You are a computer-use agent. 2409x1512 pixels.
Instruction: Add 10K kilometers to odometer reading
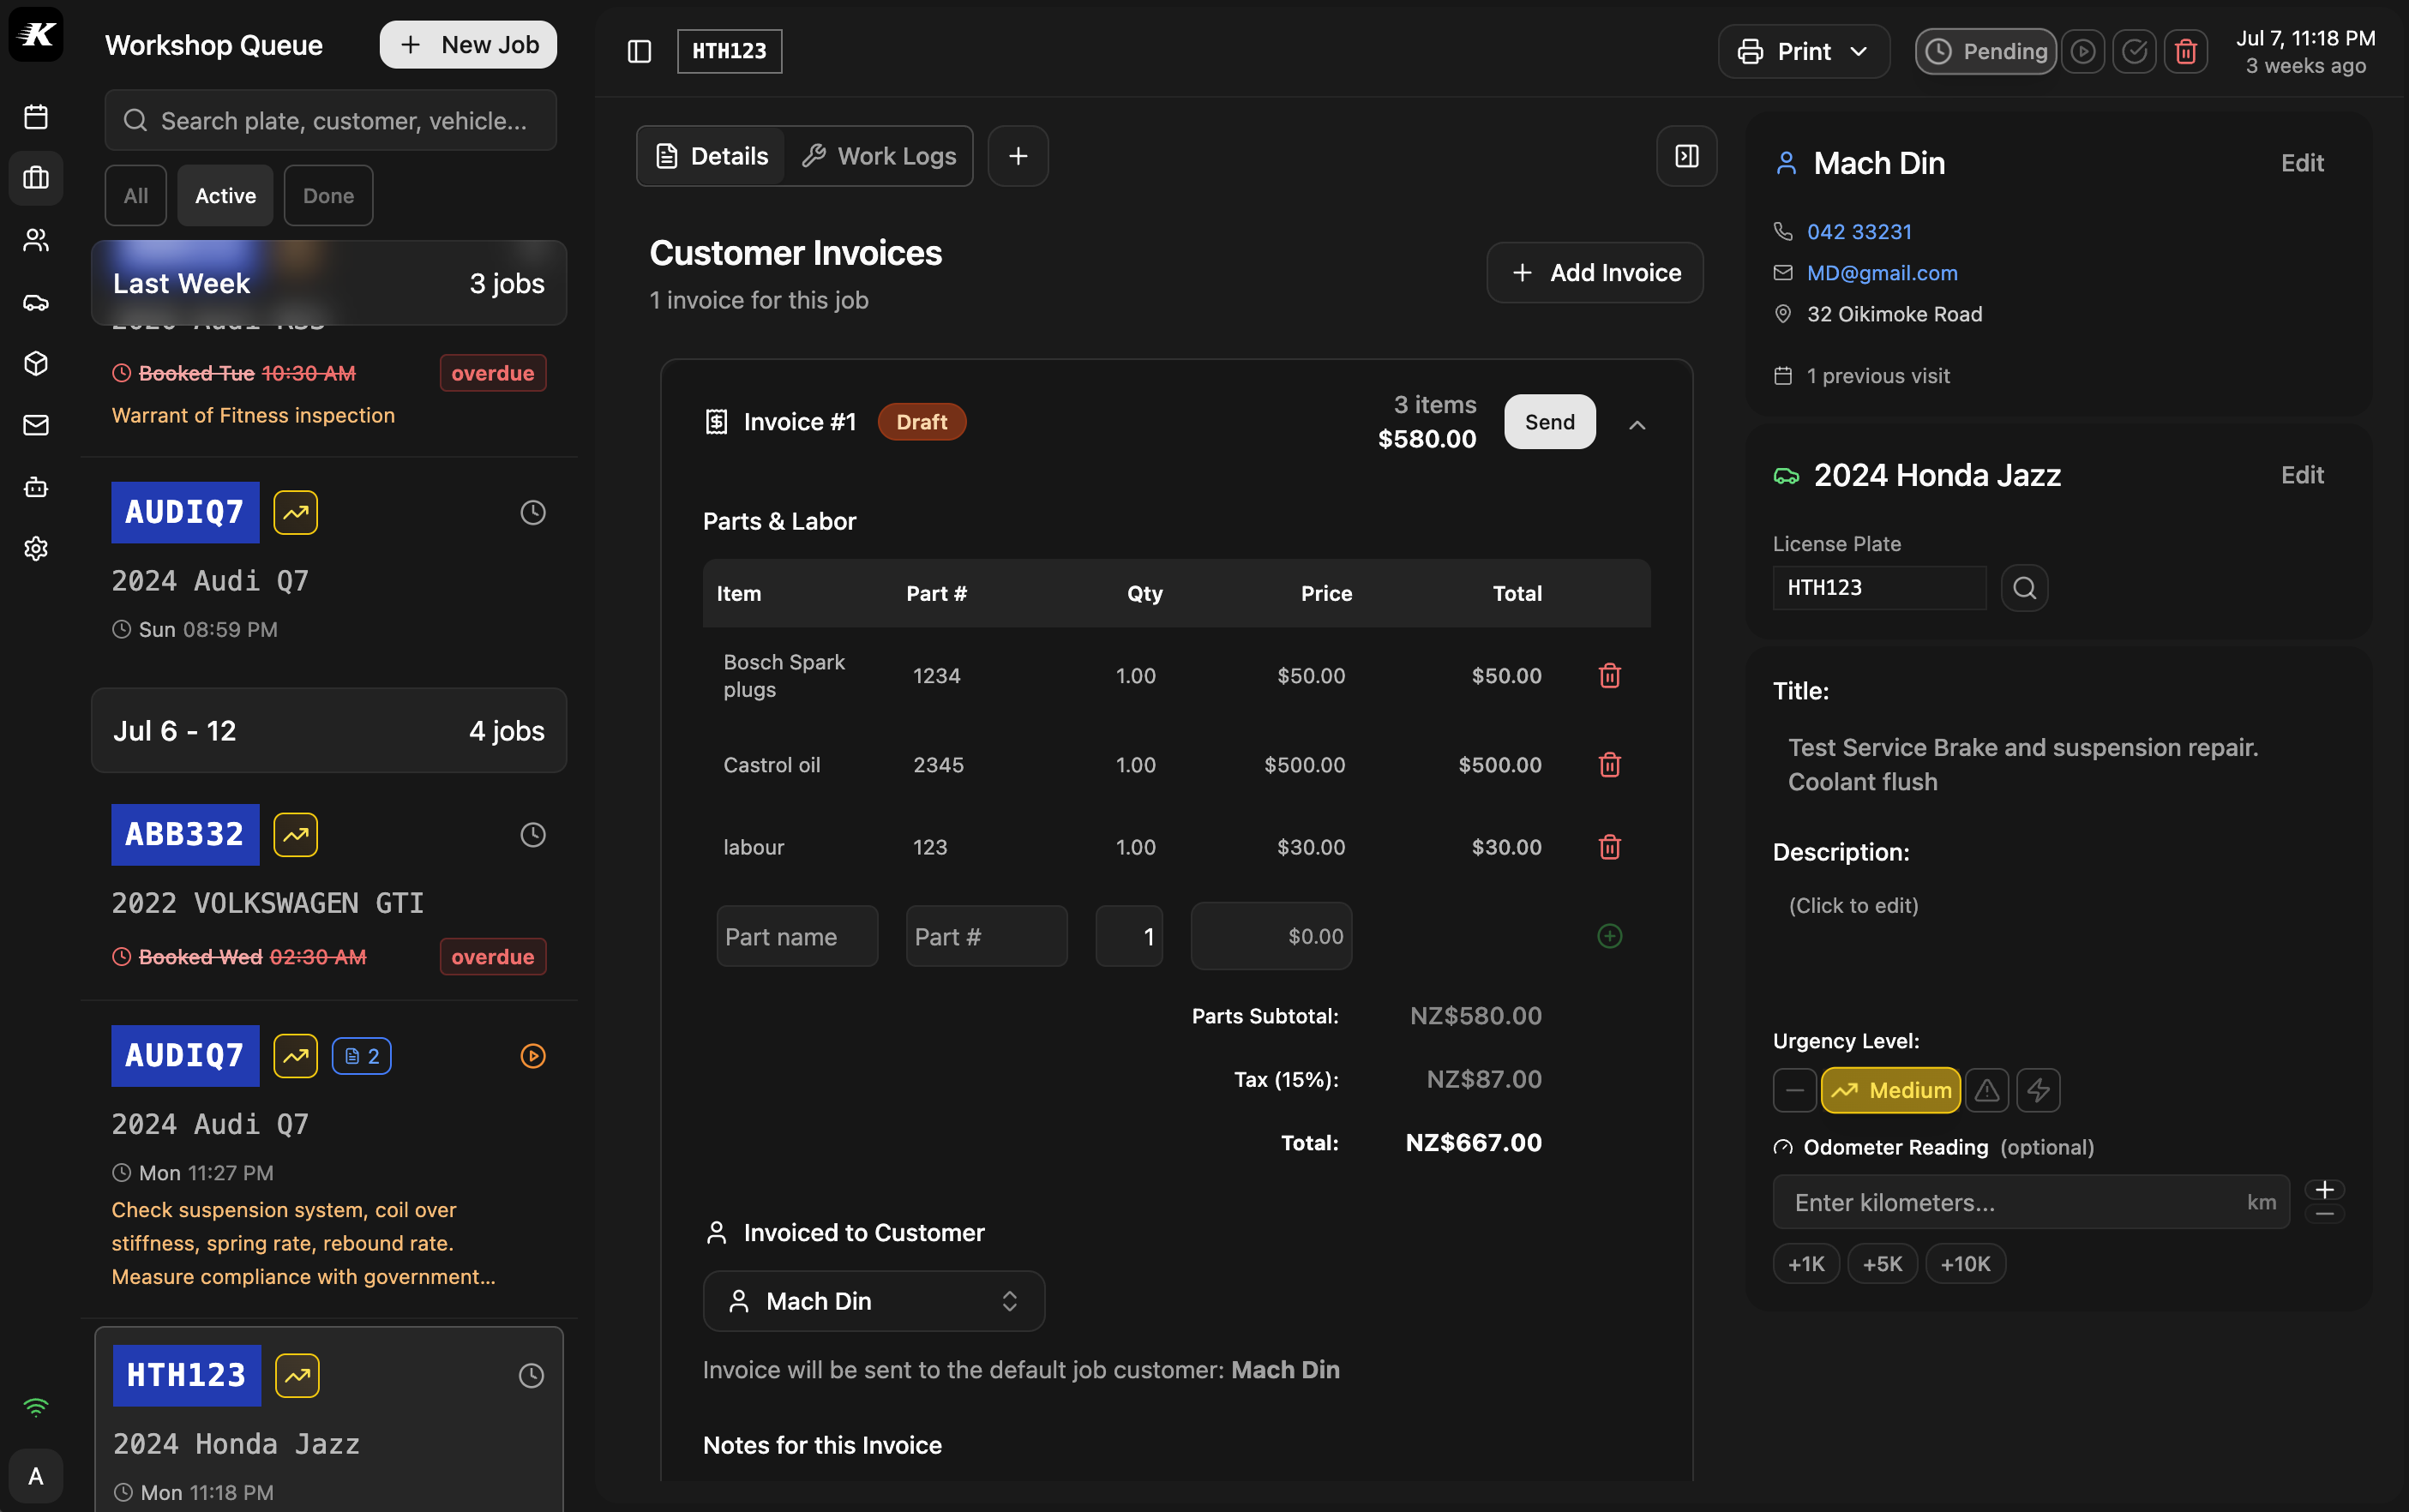(1963, 1263)
